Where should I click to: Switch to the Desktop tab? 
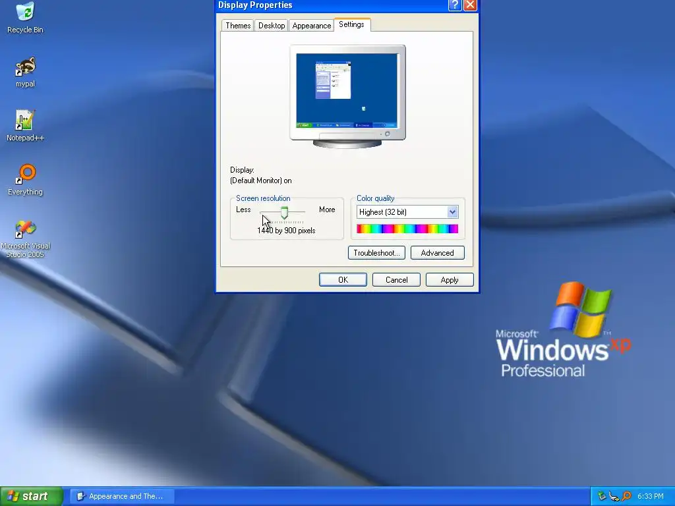click(x=271, y=26)
